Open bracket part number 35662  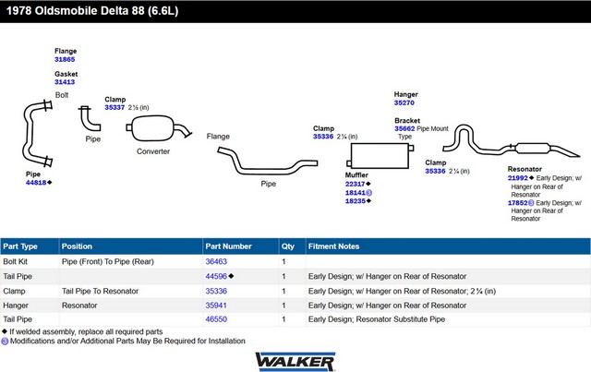pyautogui.click(x=404, y=128)
